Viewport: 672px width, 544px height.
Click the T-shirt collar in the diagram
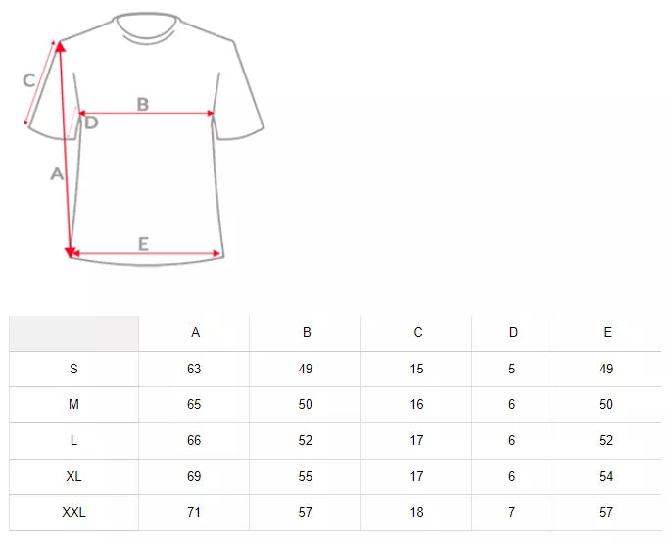point(147,26)
